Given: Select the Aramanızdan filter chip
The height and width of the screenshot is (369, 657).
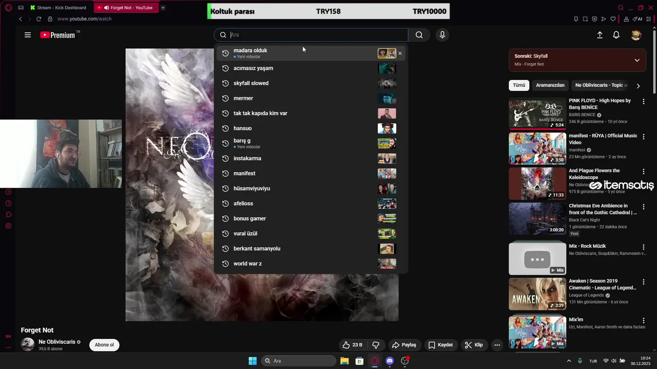Looking at the screenshot, I should [x=550, y=85].
